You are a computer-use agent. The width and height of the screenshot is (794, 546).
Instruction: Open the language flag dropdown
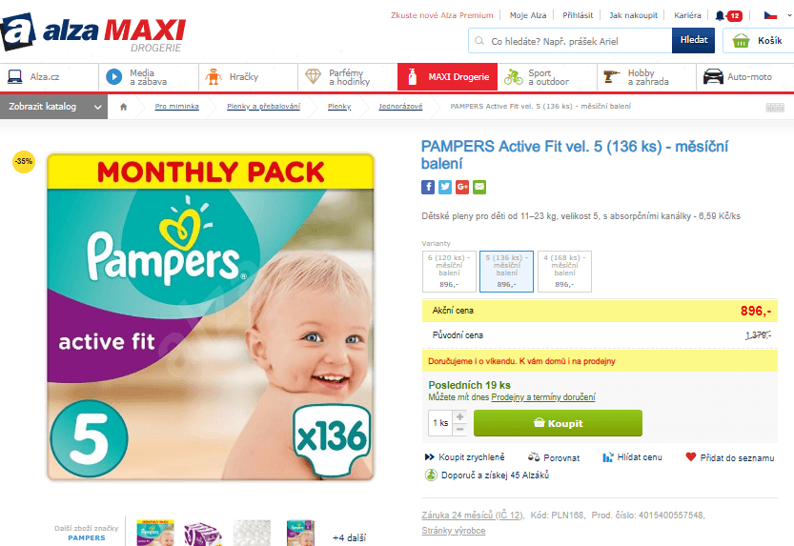click(x=777, y=15)
